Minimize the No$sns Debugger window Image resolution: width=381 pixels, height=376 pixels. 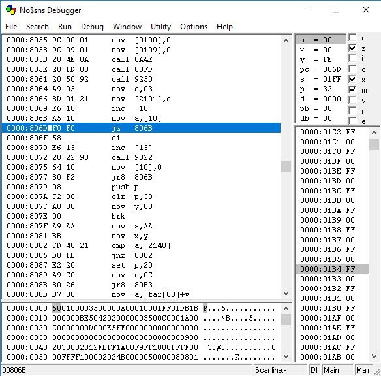[307, 10]
